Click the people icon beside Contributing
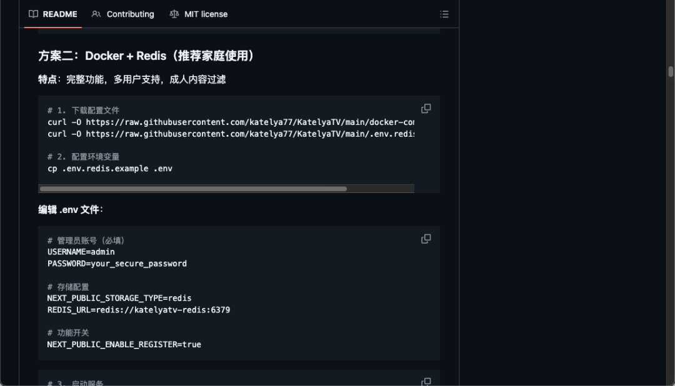Viewport: 675px width, 386px height. 96,14
